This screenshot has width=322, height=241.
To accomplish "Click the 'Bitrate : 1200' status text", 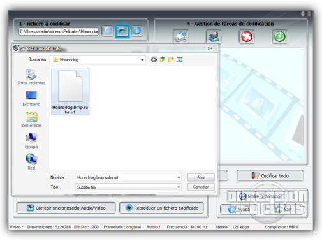I will (x=86, y=227).
